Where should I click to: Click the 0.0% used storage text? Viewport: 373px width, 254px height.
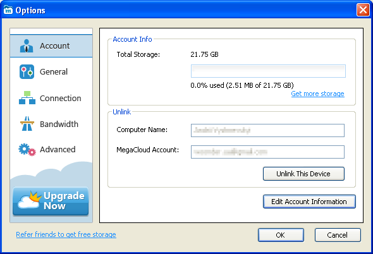tap(242, 85)
